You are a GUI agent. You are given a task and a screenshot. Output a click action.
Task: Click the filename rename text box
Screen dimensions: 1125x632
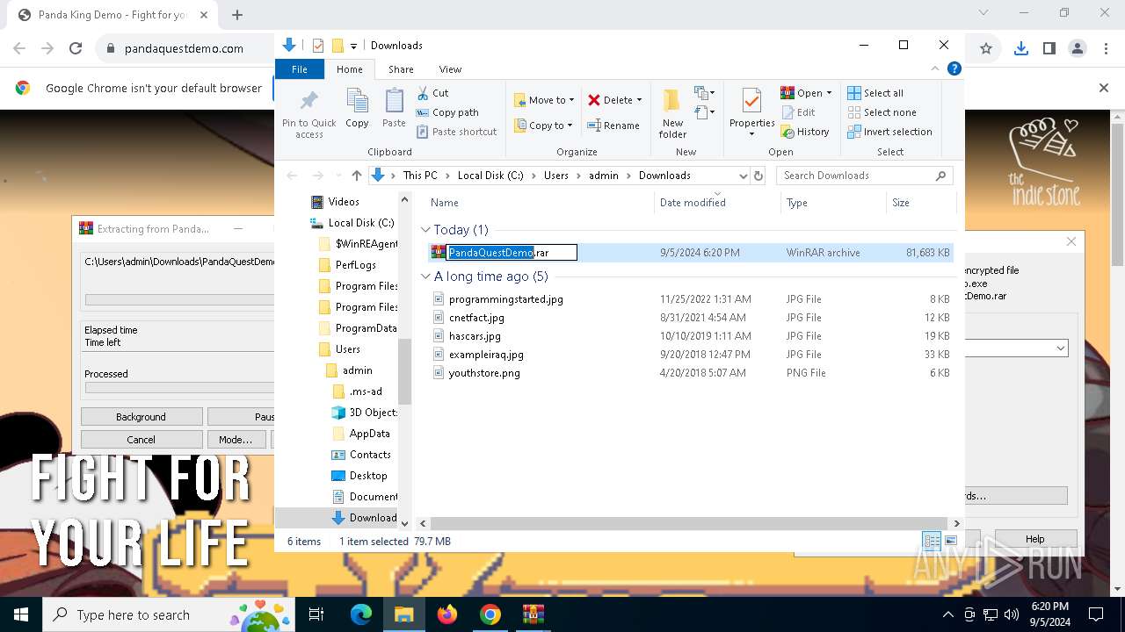[512, 253]
